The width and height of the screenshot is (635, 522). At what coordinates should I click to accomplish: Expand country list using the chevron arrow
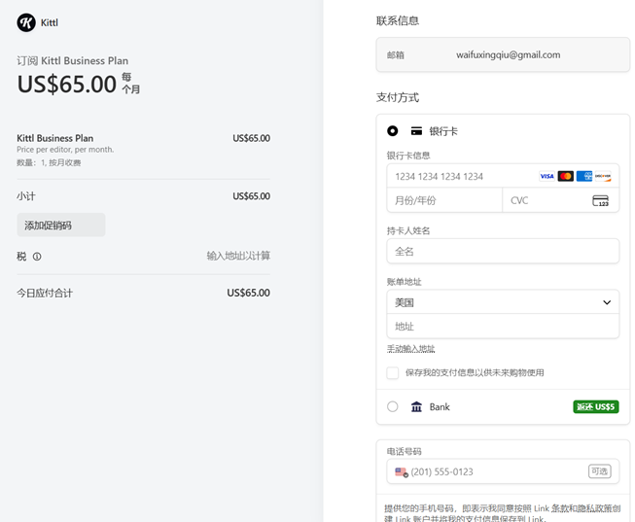607,302
